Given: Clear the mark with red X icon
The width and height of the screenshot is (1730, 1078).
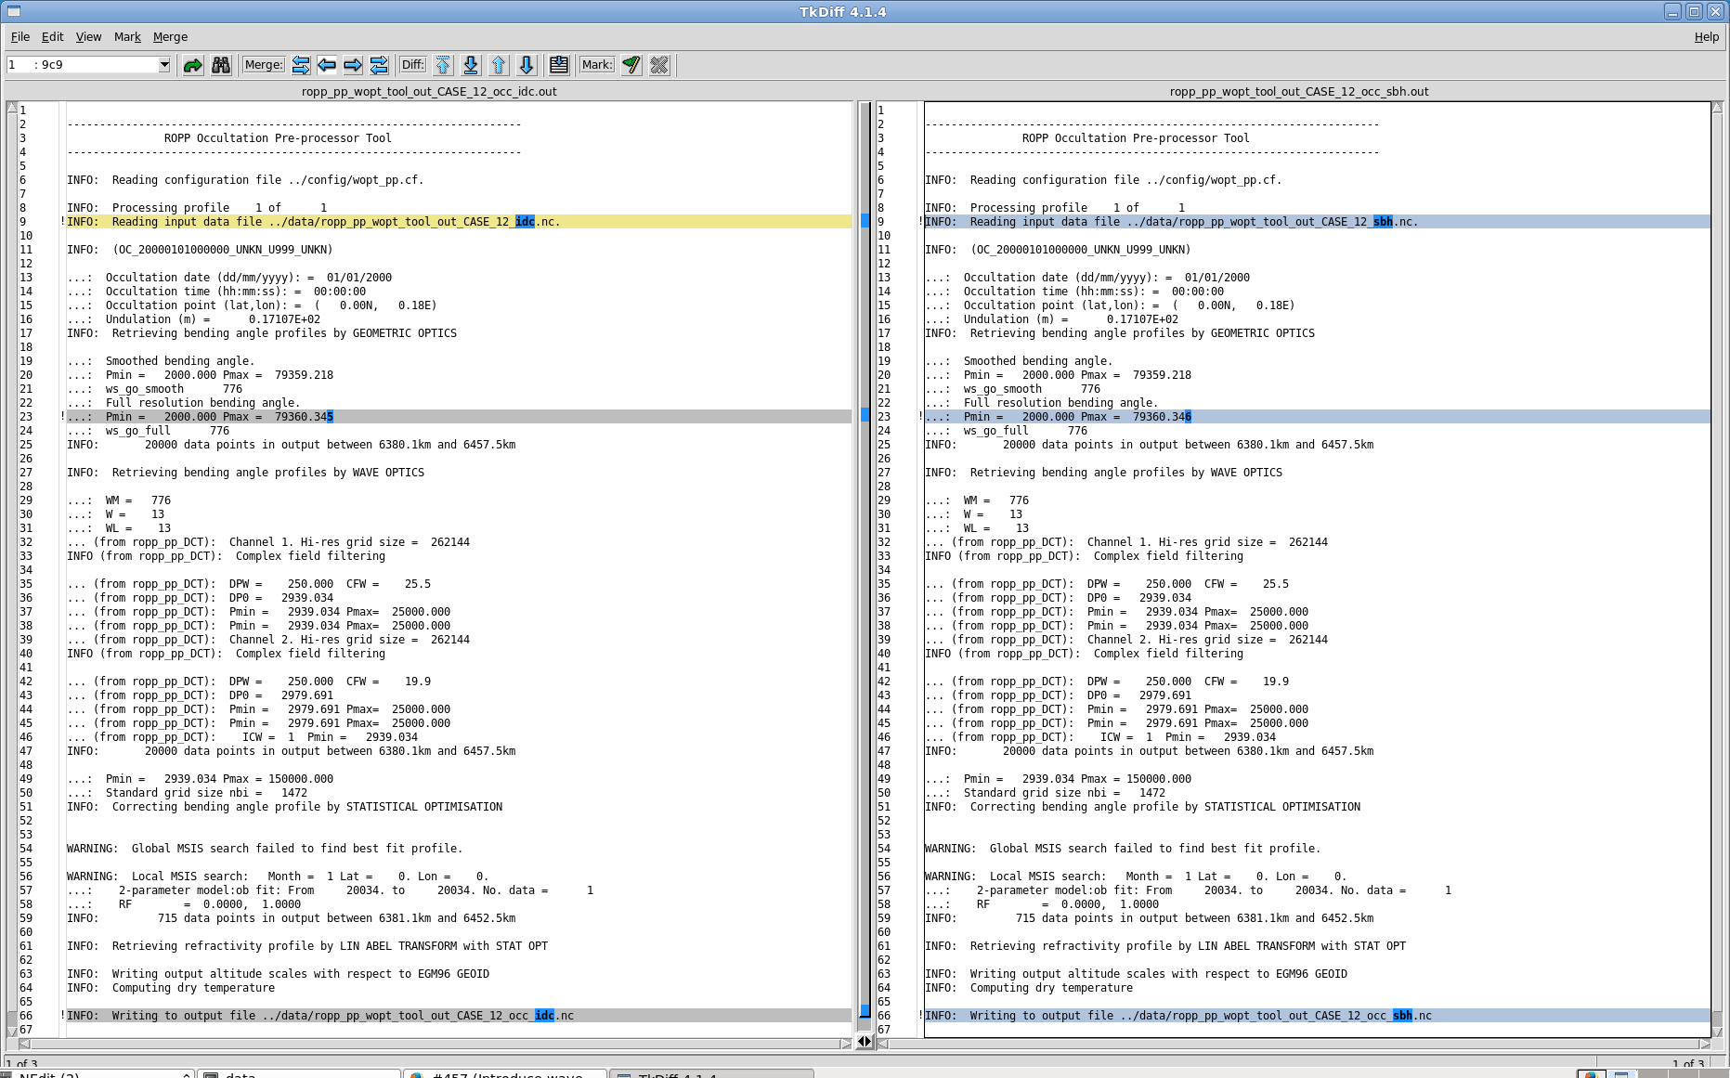Looking at the screenshot, I should click(x=659, y=65).
